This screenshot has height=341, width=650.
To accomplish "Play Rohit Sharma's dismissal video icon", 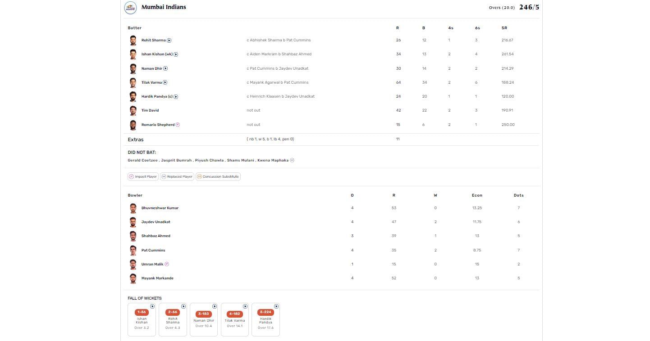I will (x=169, y=40).
